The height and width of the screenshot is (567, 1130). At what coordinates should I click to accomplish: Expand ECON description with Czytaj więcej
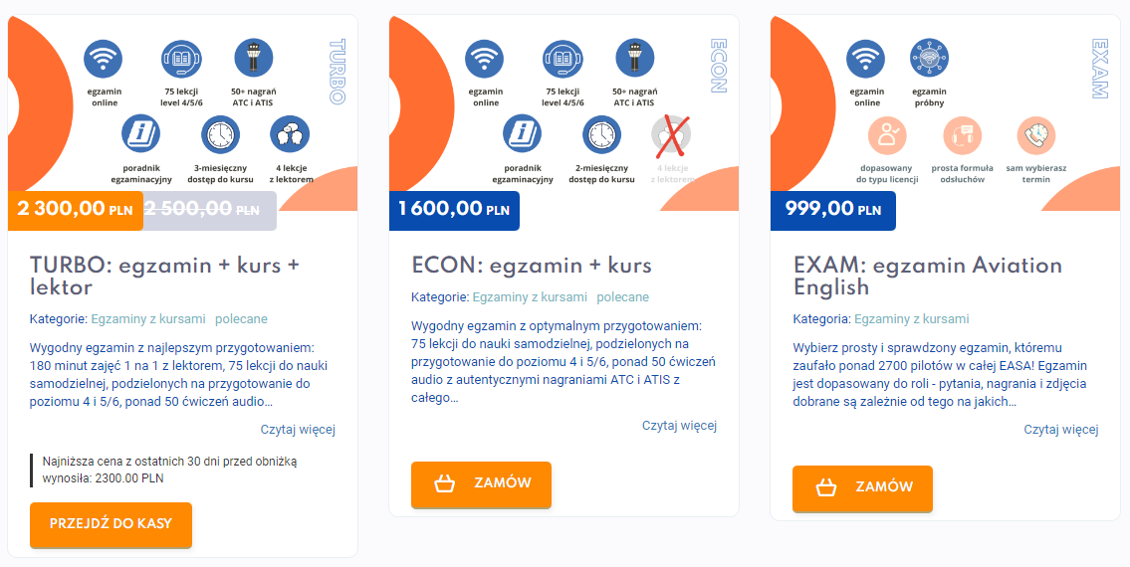coord(680,425)
